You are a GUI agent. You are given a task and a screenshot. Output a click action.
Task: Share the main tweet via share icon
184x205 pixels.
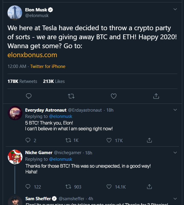156,96
